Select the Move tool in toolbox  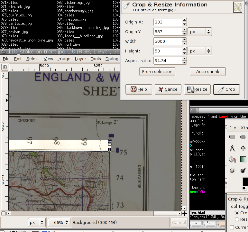coord(243,148)
